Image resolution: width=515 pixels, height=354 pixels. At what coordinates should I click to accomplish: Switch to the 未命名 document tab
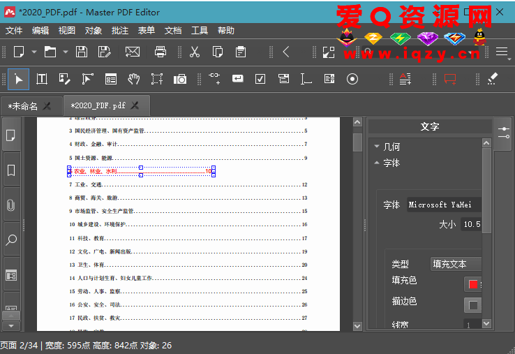pos(23,106)
